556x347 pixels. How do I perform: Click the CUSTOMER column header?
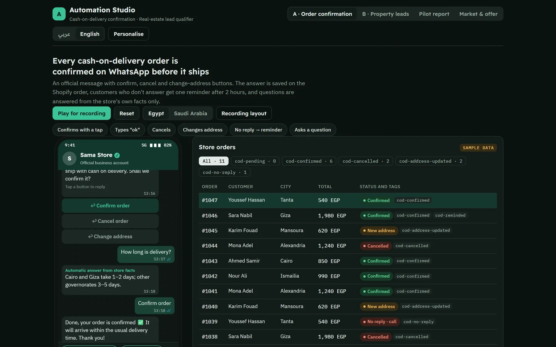click(241, 187)
